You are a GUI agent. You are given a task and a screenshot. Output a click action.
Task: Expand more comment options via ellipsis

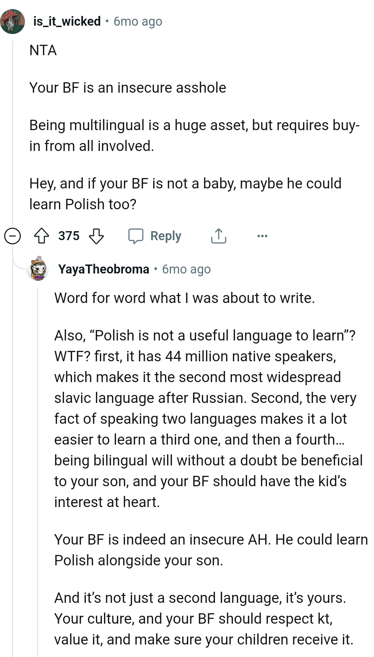point(263,236)
